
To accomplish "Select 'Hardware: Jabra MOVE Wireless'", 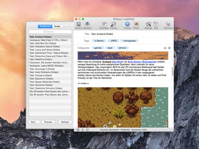I will click(50, 66).
